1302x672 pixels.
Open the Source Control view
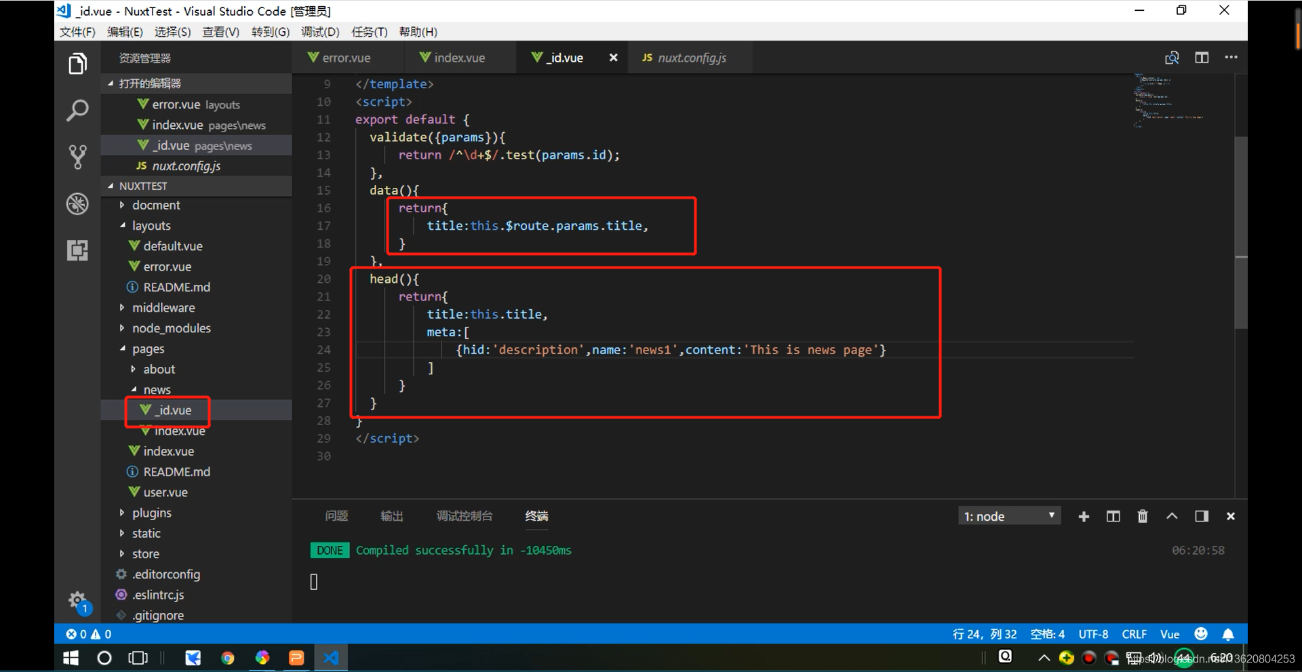pyautogui.click(x=77, y=157)
